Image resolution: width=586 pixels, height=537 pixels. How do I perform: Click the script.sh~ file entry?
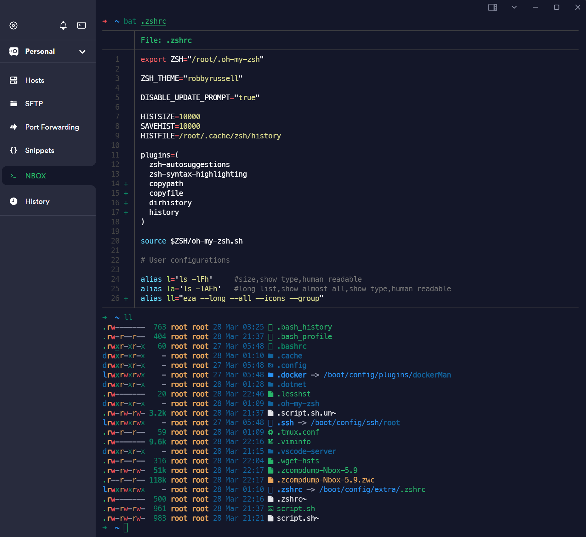point(298,518)
